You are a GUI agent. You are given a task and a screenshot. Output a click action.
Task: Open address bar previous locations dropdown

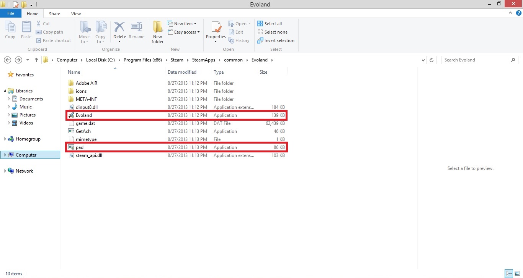click(x=423, y=60)
